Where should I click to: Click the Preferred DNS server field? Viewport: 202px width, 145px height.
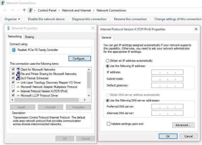(x=167, y=107)
